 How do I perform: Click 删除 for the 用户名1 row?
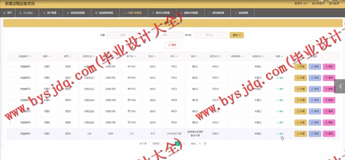click(x=329, y=67)
